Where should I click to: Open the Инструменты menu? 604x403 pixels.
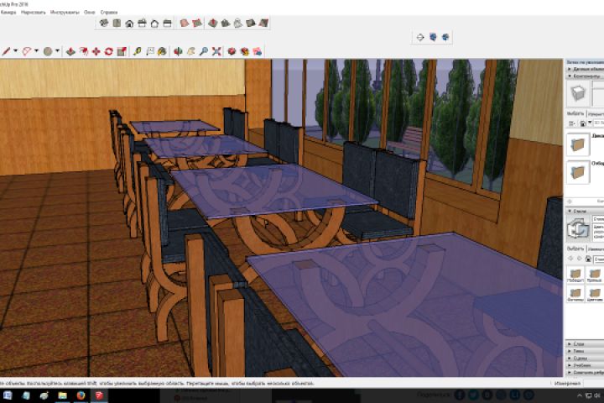(x=65, y=13)
